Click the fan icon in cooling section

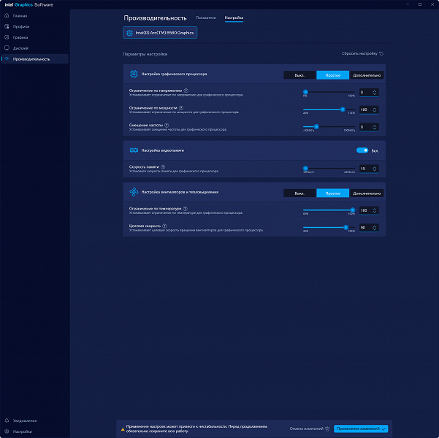click(x=134, y=192)
